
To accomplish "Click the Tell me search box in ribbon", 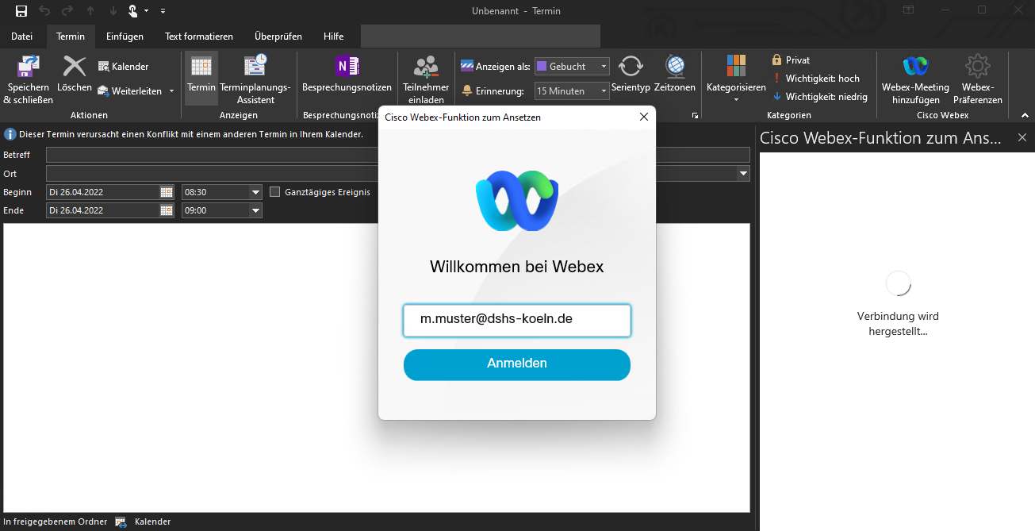I will 480,37.
